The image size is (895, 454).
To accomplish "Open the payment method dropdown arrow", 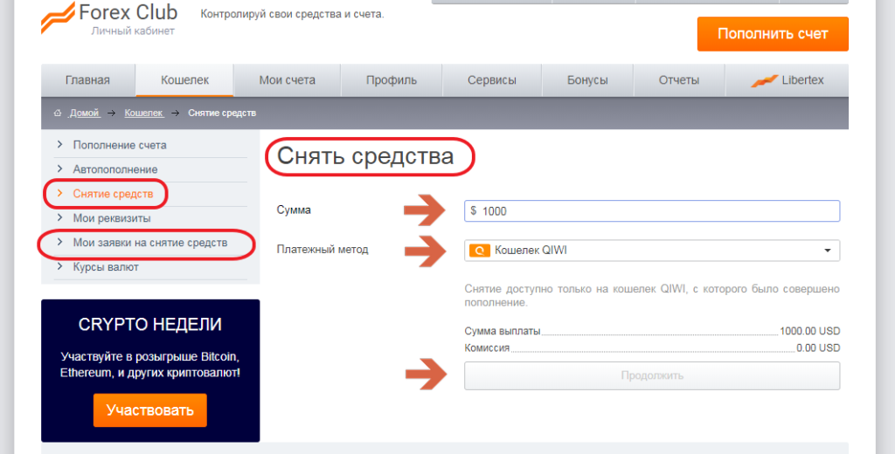I will tap(827, 251).
